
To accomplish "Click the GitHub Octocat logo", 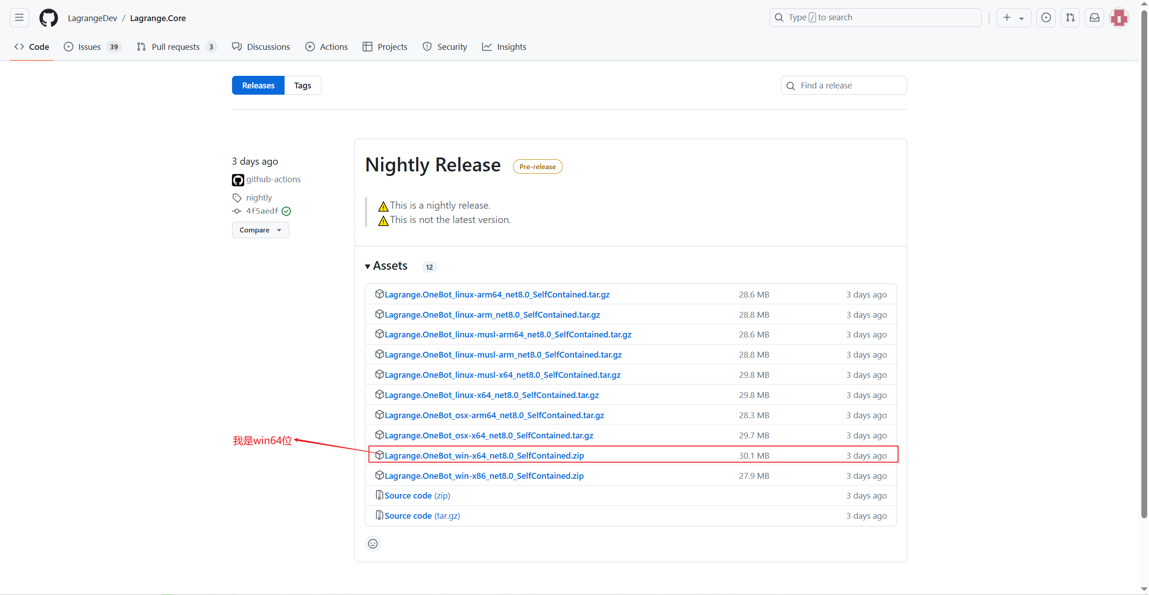I will [48, 18].
